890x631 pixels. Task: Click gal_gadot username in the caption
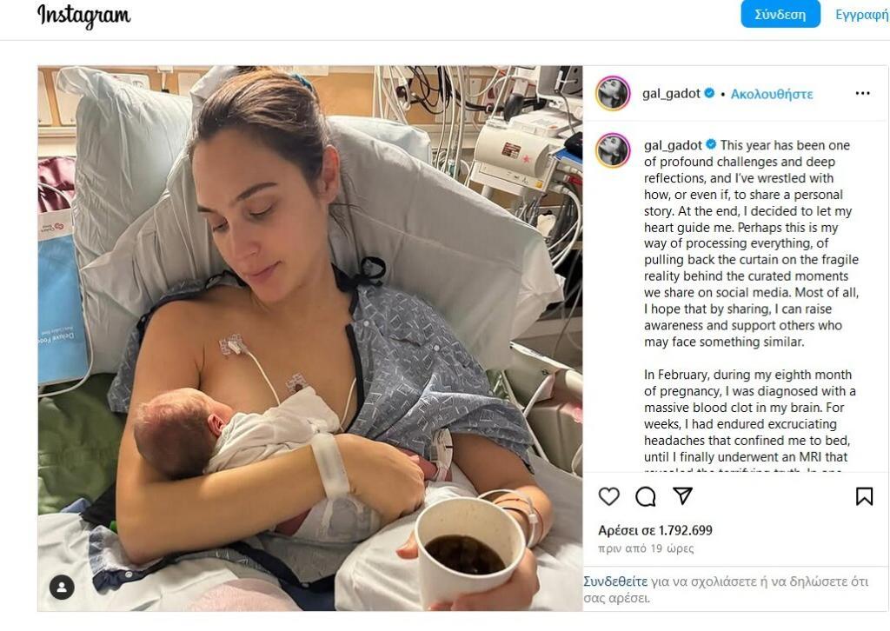pos(673,145)
